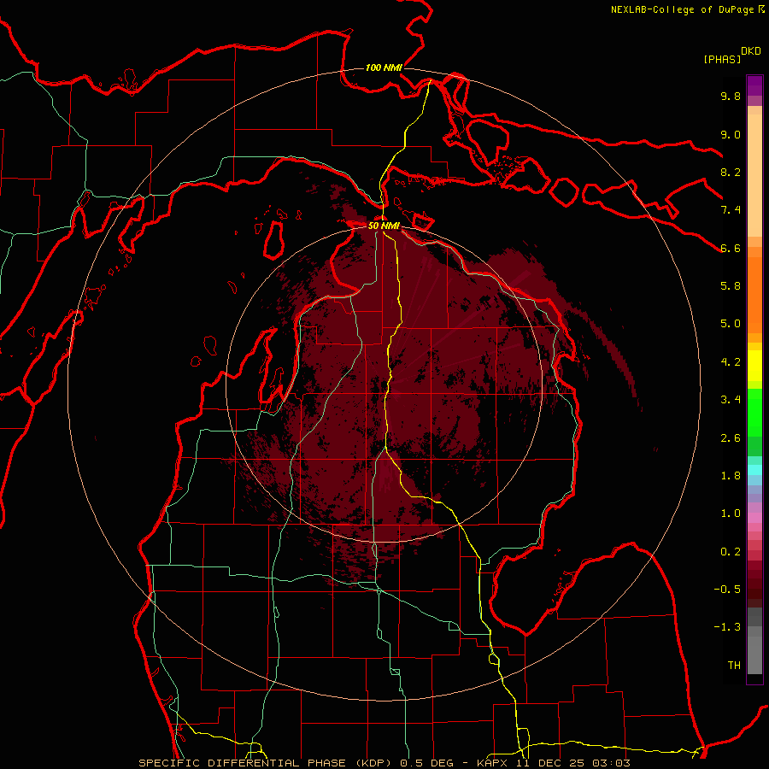
Task: Select the 2.6 value on the scale
Action: (731, 438)
